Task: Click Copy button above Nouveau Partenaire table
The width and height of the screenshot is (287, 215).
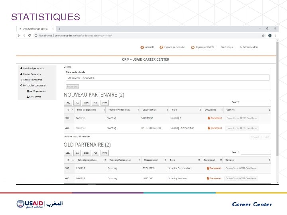Action: [x=68, y=103]
